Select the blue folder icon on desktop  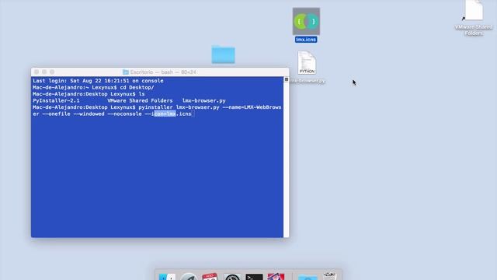point(224,54)
